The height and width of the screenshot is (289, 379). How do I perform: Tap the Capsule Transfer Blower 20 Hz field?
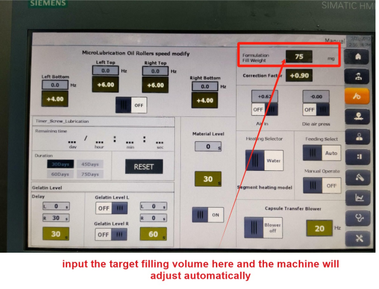point(320,228)
